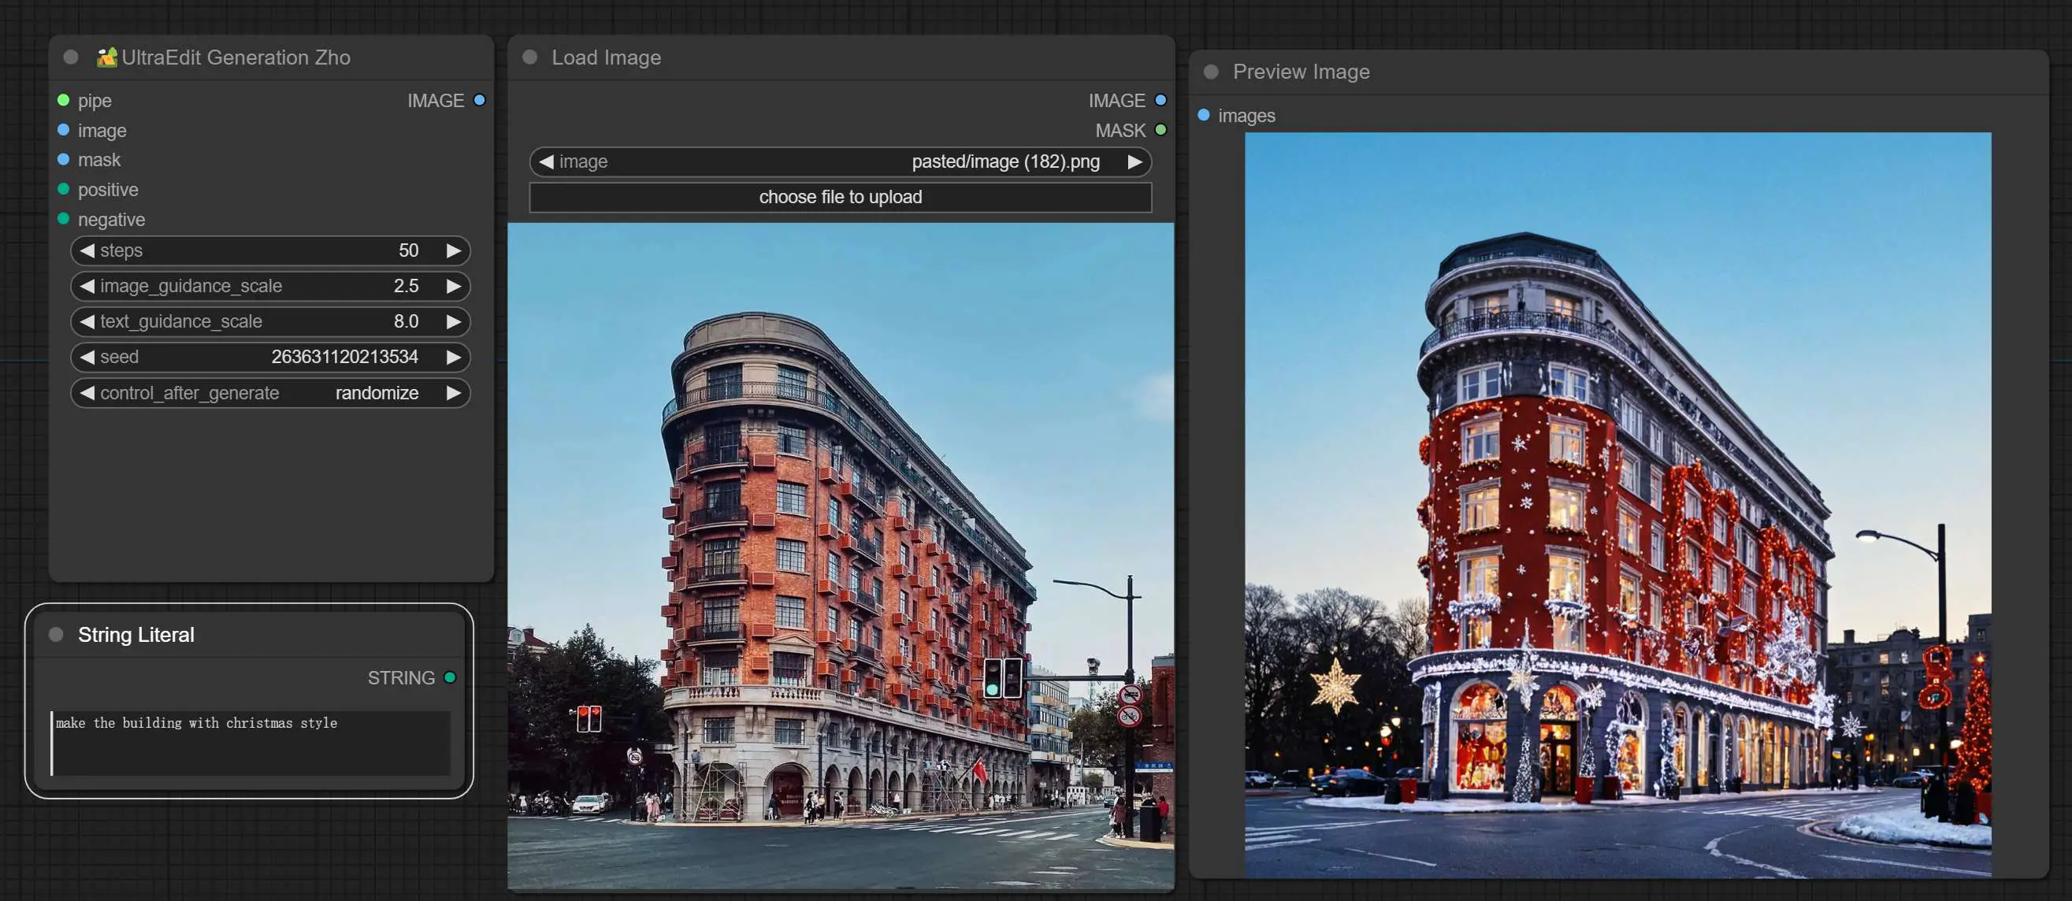Decrease text_guidance_scale with left arrow

click(87, 321)
